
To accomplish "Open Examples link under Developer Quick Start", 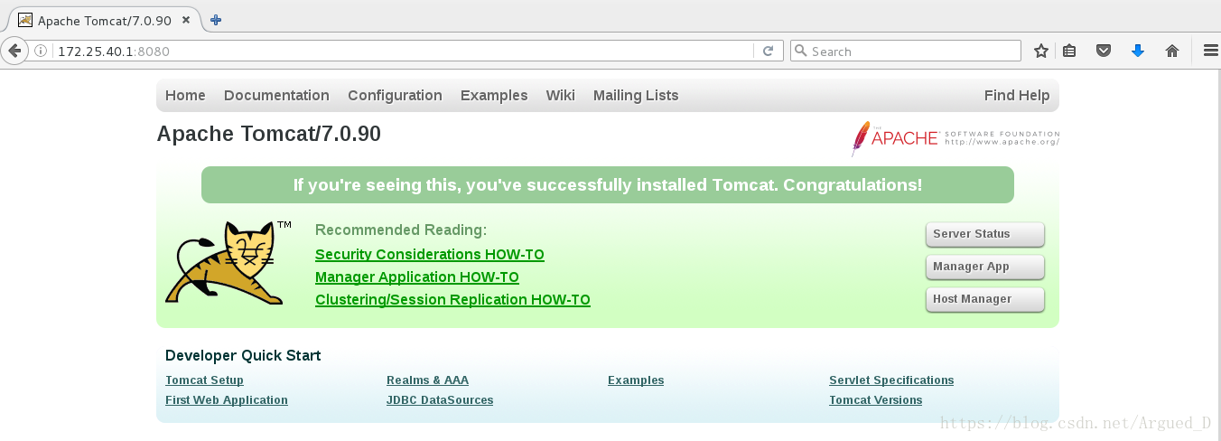I will coord(636,380).
